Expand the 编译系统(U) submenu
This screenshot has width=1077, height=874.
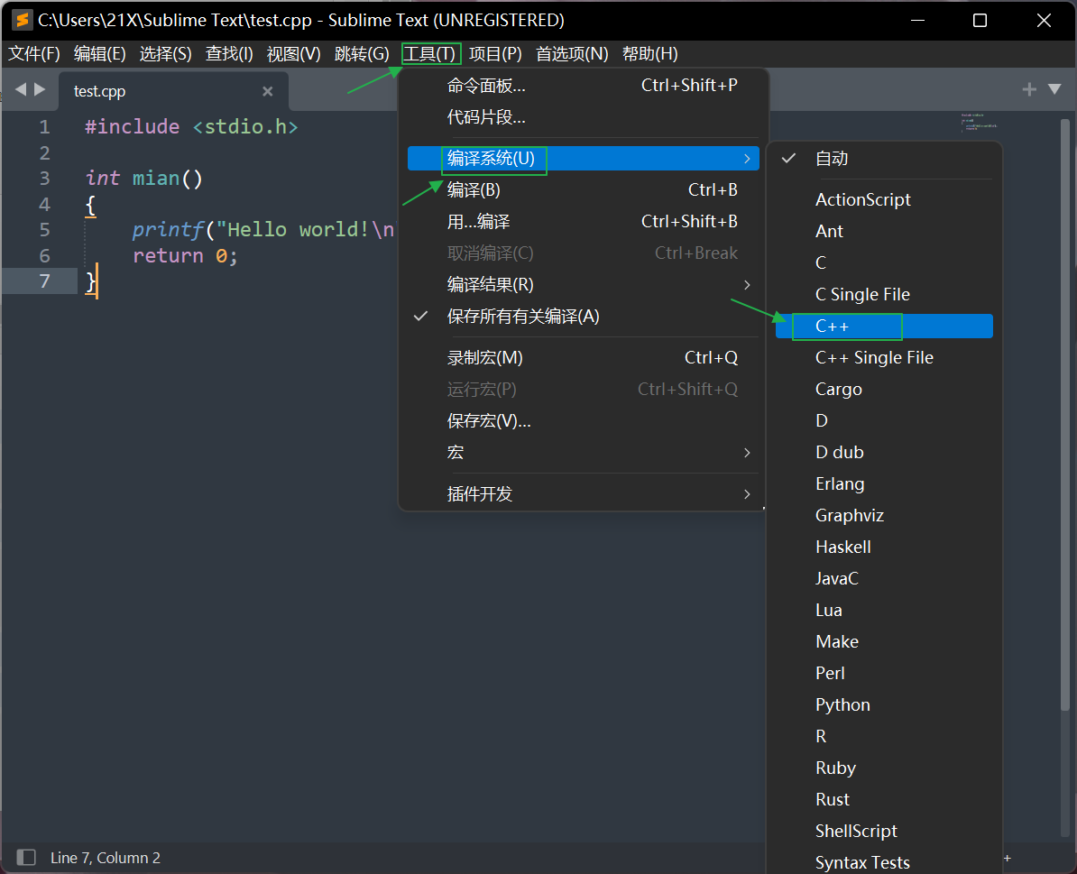pos(583,159)
